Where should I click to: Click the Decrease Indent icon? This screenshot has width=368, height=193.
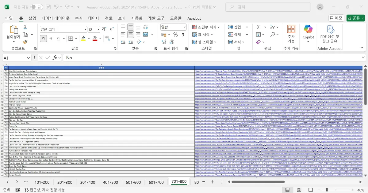pos(123,42)
